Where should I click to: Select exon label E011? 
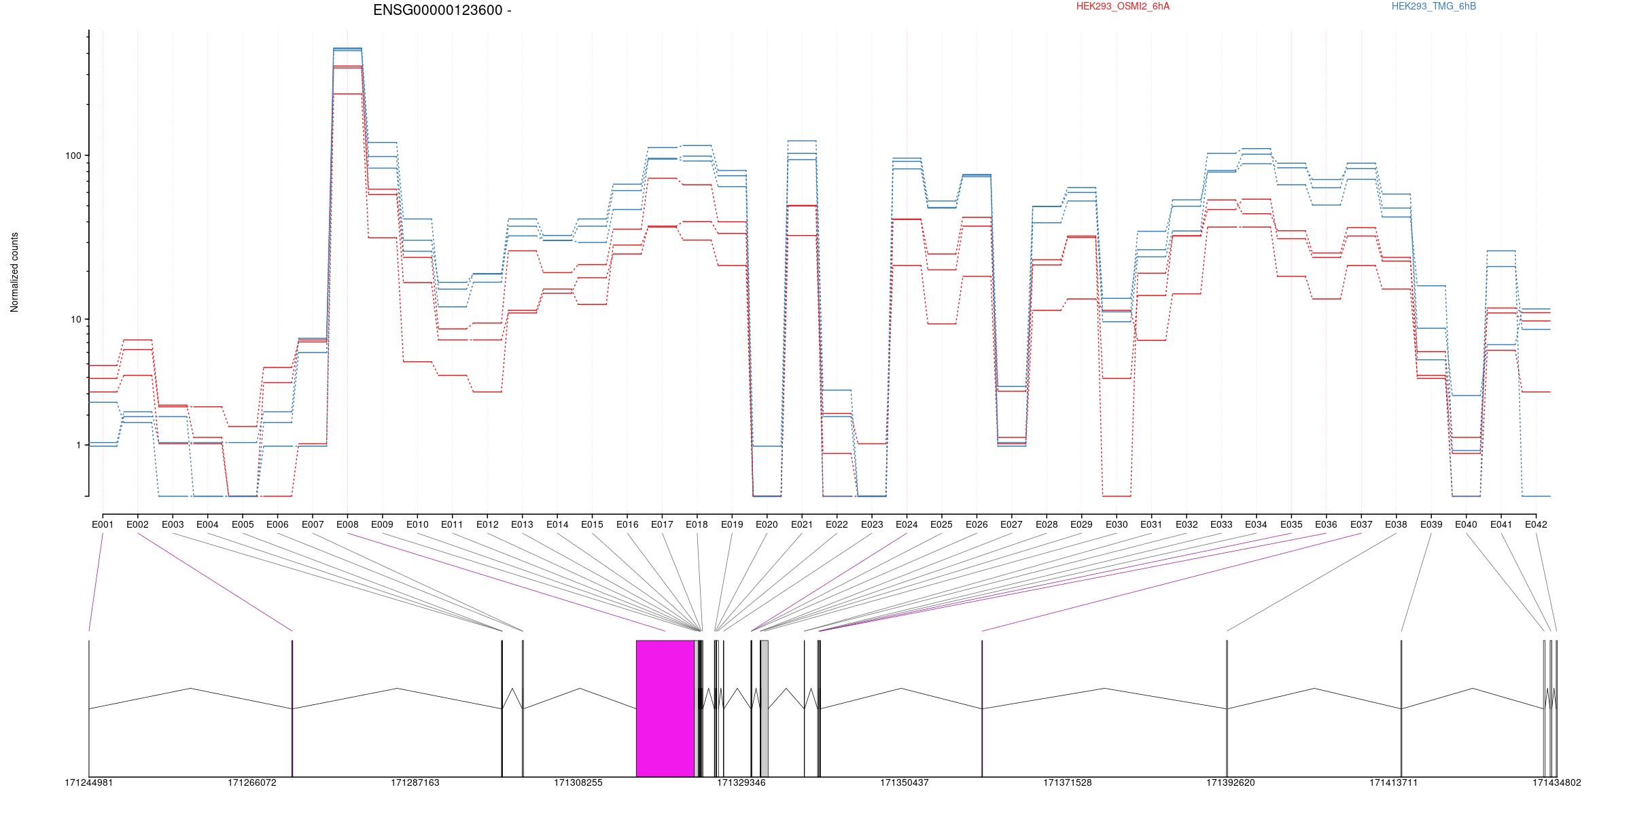[452, 524]
